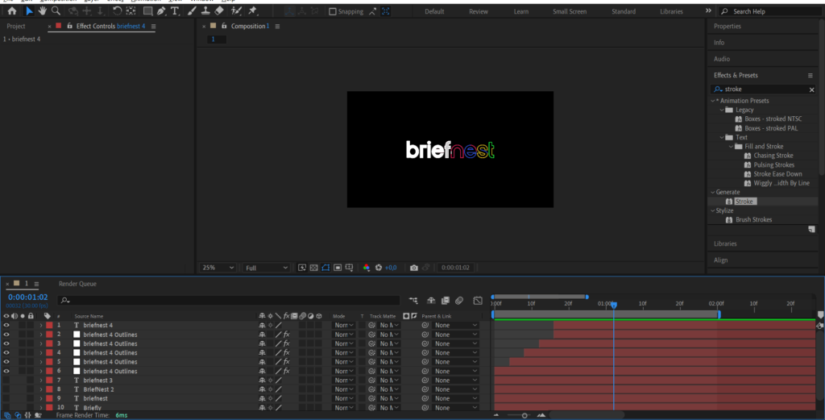Select the Pen tool
The width and height of the screenshot is (825, 420).
(161, 11)
